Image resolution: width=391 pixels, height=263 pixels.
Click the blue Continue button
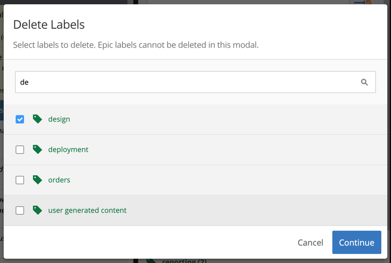357,242
